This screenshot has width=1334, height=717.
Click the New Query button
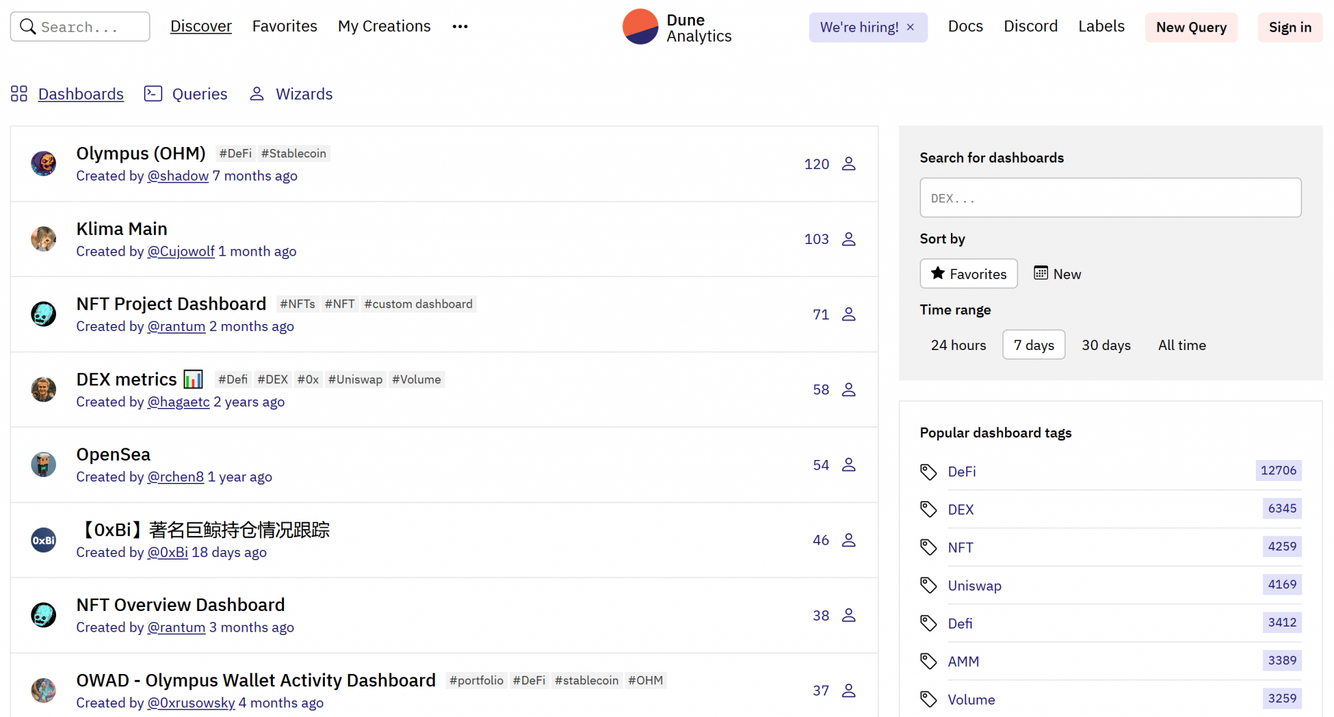[1191, 27]
